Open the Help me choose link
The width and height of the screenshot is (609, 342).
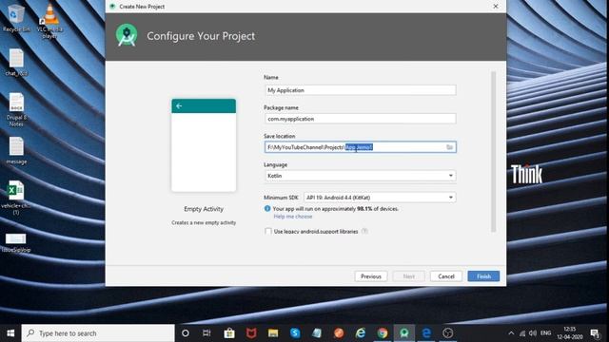click(x=293, y=217)
